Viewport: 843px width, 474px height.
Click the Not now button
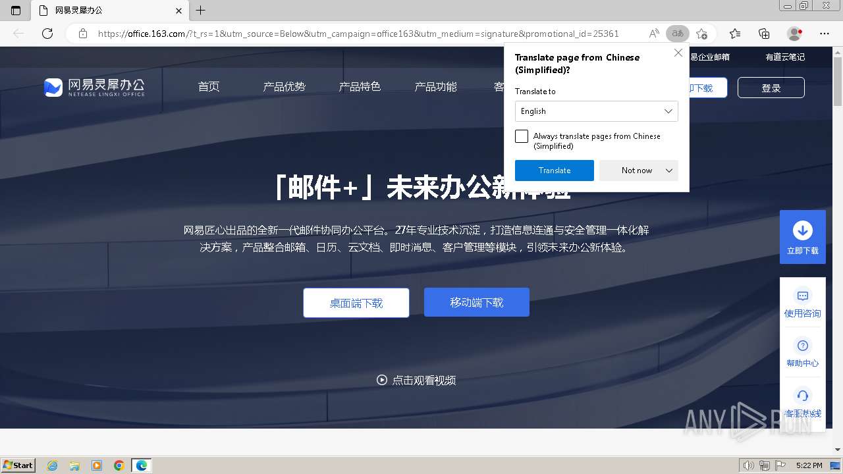637,171
